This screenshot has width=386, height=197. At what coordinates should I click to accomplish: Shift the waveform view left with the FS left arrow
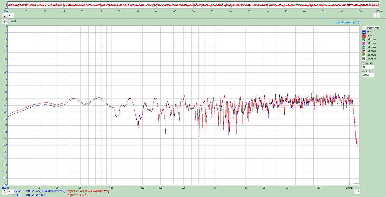point(9,15)
